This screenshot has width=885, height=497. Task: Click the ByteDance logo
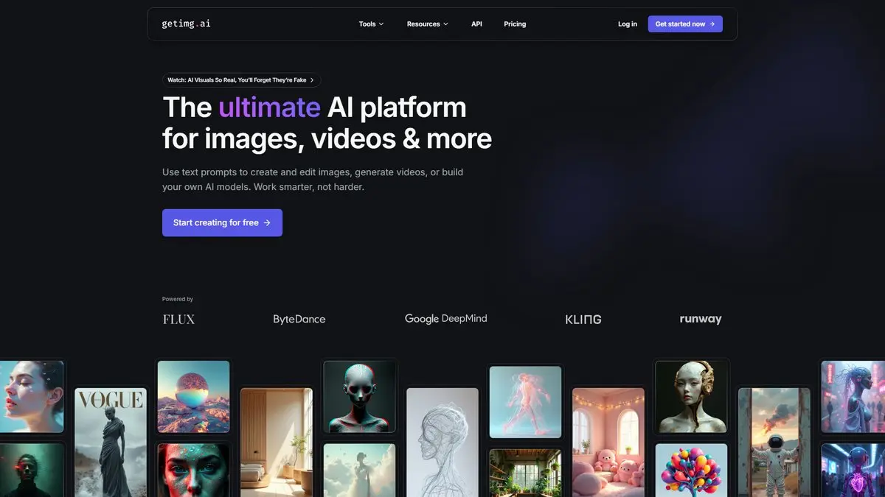299,319
